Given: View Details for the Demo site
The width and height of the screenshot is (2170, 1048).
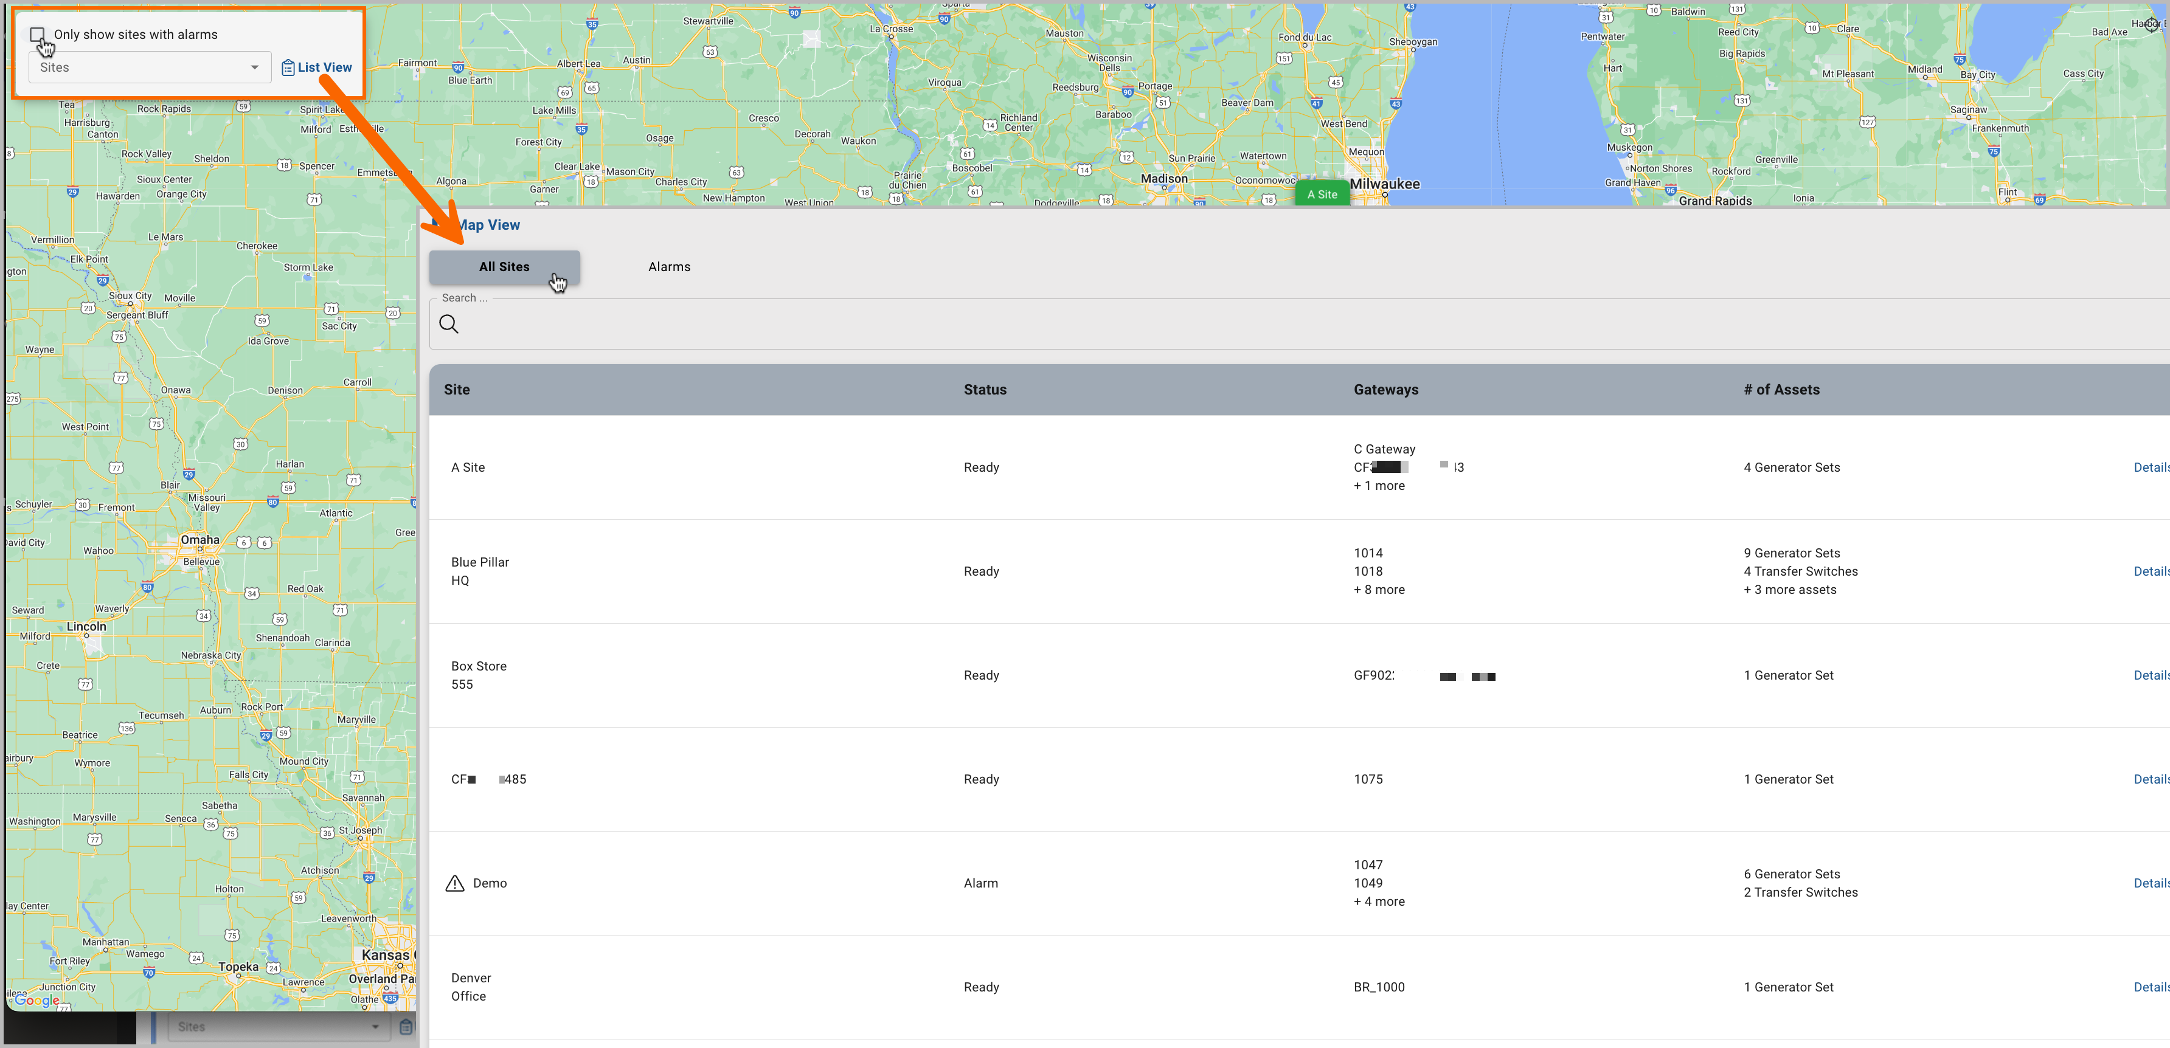Looking at the screenshot, I should click(2152, 882).
